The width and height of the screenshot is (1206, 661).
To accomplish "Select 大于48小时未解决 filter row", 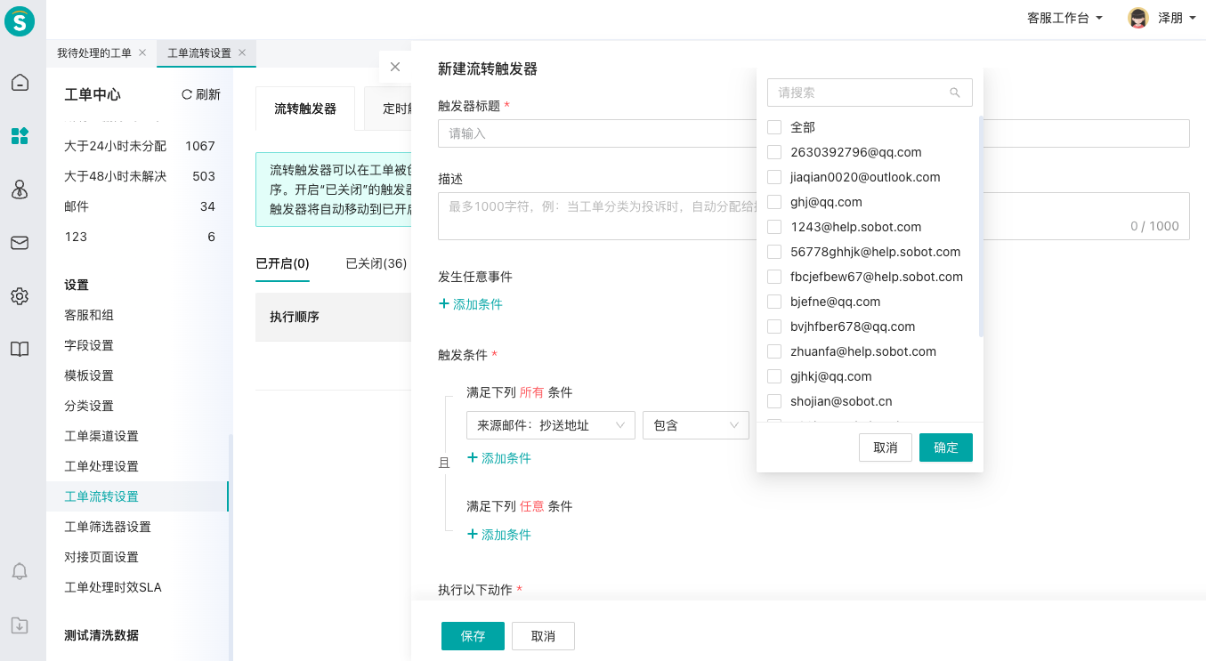I will click(x=140, y=176).
